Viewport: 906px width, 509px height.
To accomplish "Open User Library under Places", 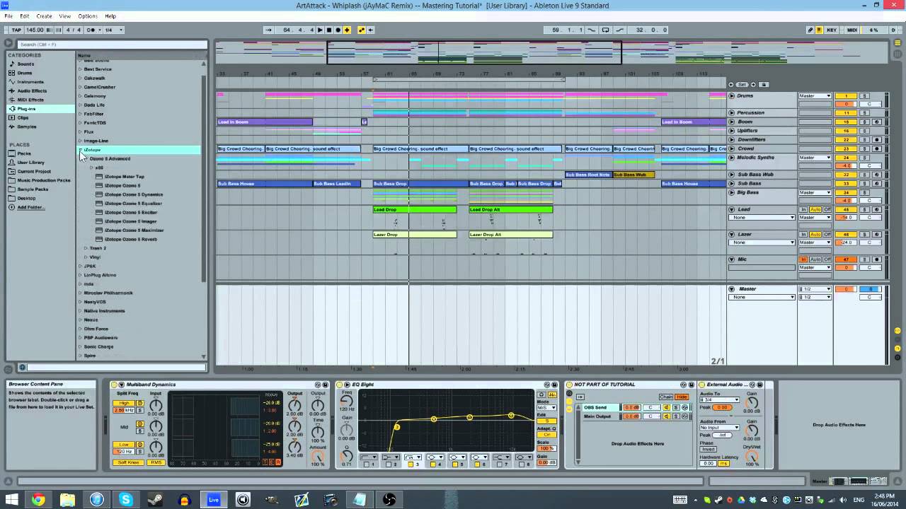I will [30, 163].
